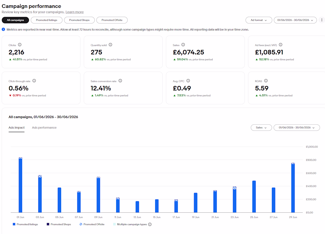Toggle Promoted Offsite series in the legend
The height and width of the screenshot is (234, 325).
point(92,224)
